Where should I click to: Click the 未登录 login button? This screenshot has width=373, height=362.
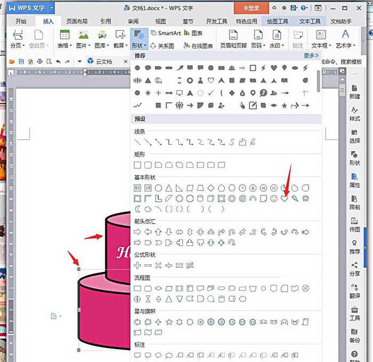pyautogui.click(x=250, y=8)
